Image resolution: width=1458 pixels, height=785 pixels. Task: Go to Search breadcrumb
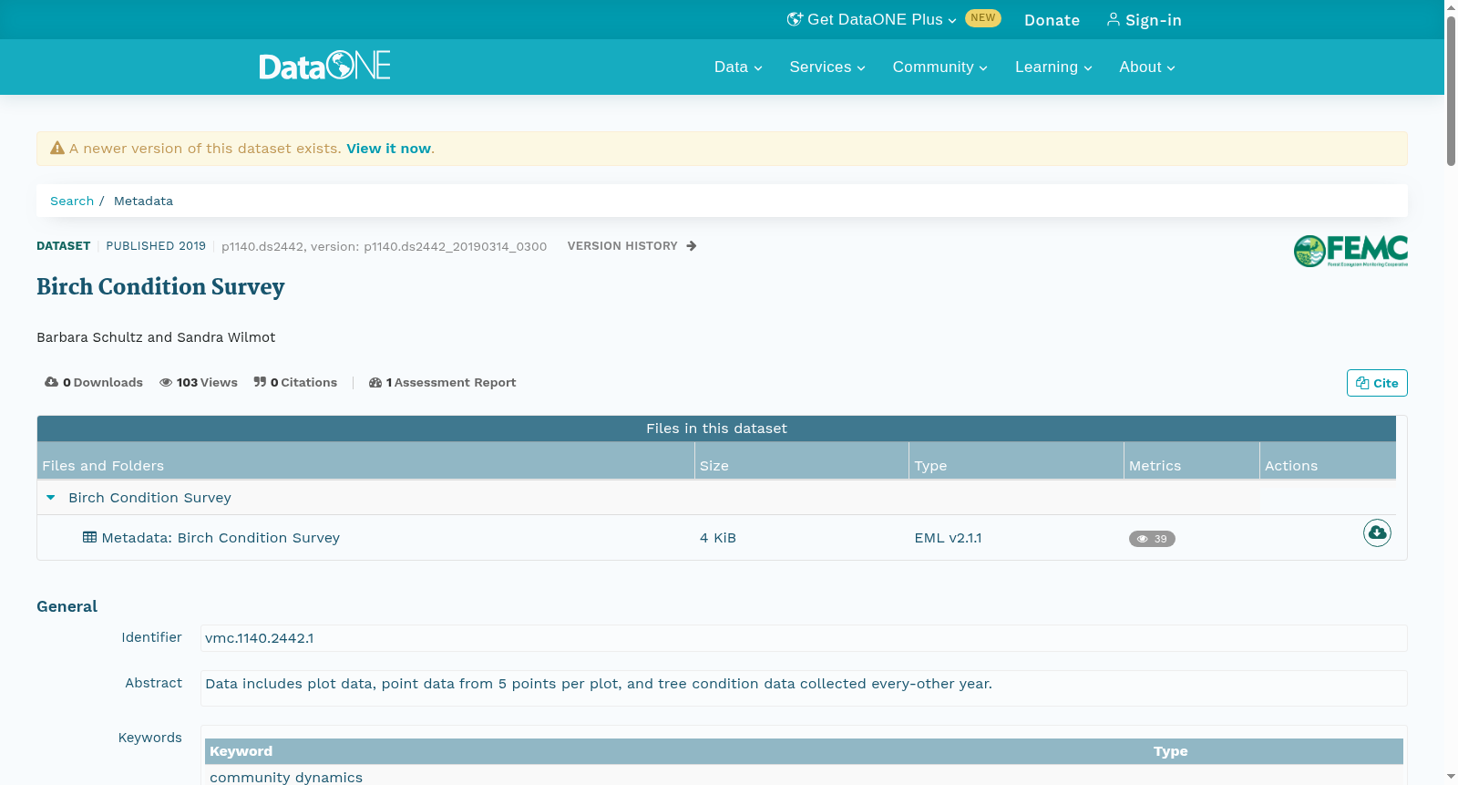(72, 201)
